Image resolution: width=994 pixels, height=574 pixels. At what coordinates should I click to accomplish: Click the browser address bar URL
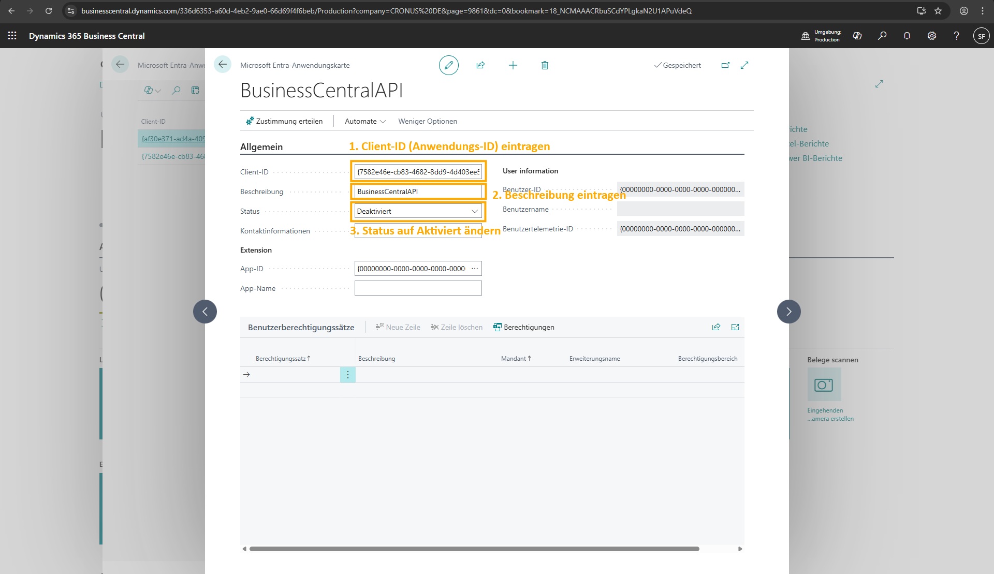coord(386,10)
